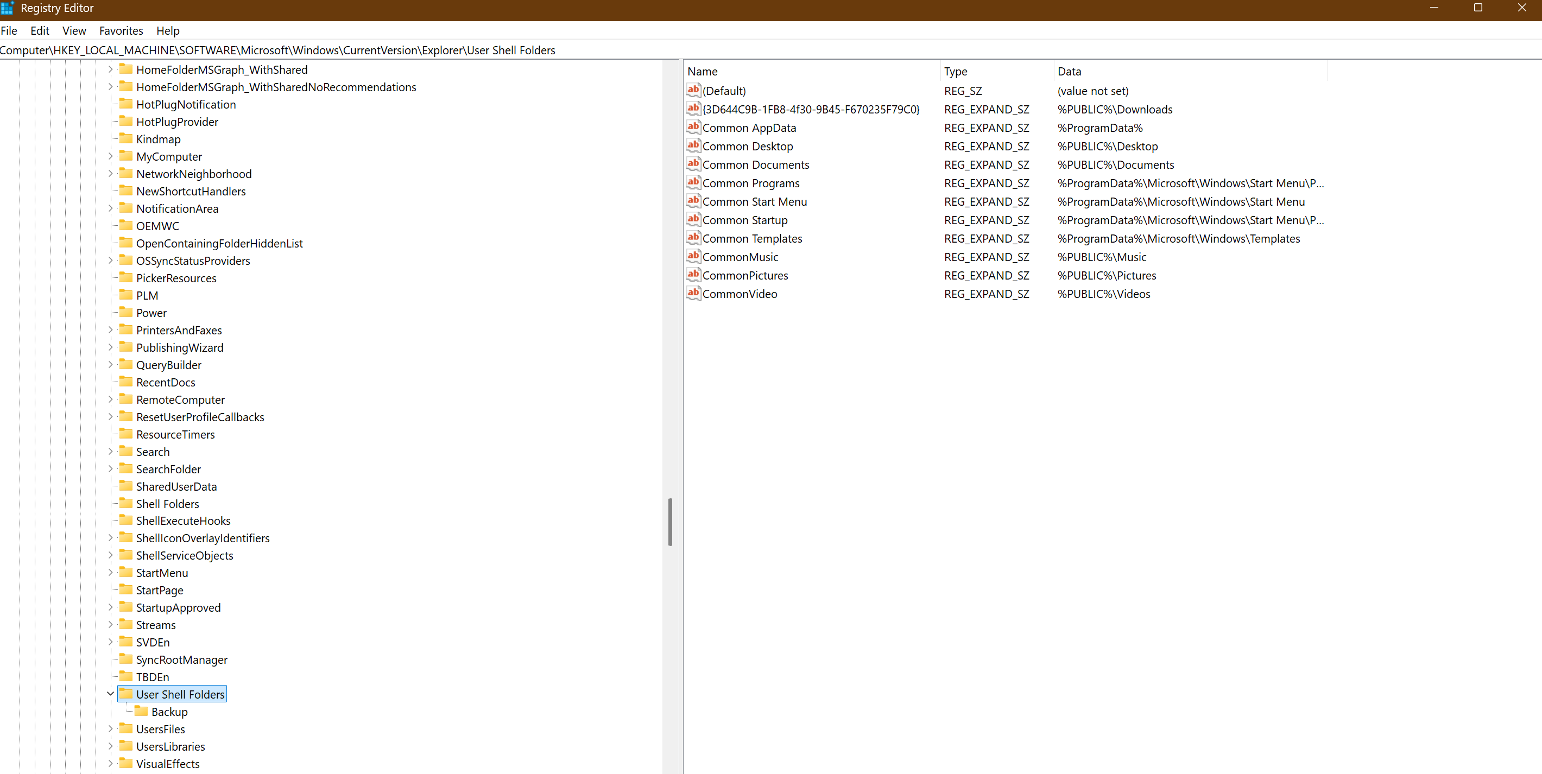Screen dimensions: 1542x774
Task: Open the Favorites menu
Action: [x=121, y=30]
